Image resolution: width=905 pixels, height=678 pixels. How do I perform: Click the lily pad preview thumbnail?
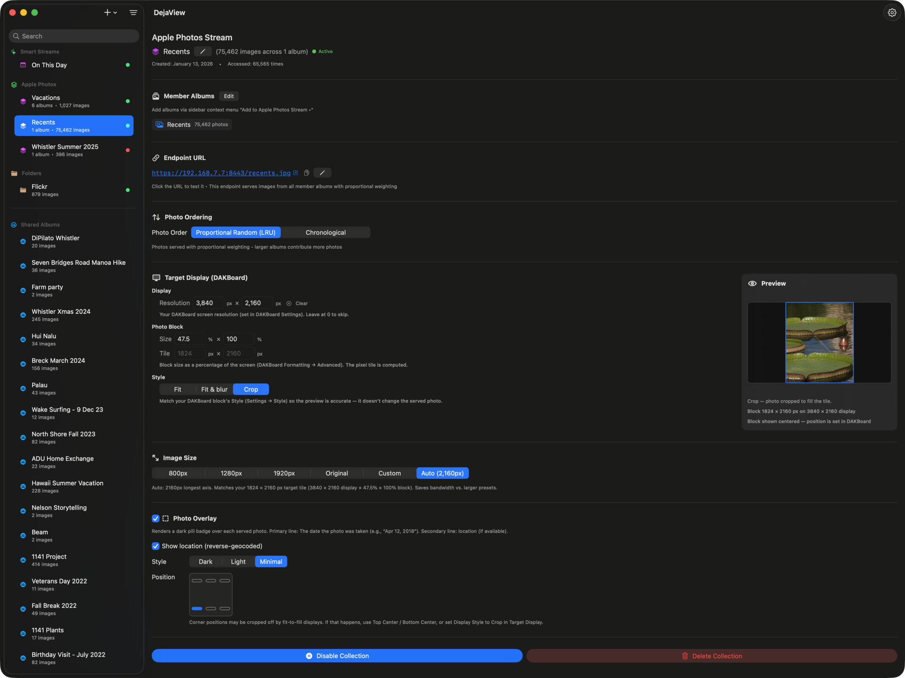819,343
